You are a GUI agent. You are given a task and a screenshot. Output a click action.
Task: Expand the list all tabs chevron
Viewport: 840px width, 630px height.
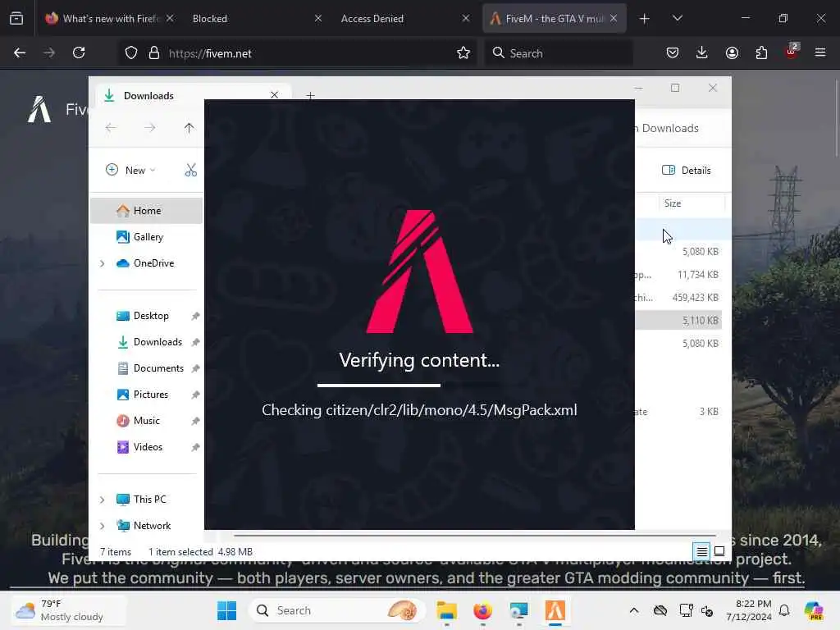click(677, 19)
